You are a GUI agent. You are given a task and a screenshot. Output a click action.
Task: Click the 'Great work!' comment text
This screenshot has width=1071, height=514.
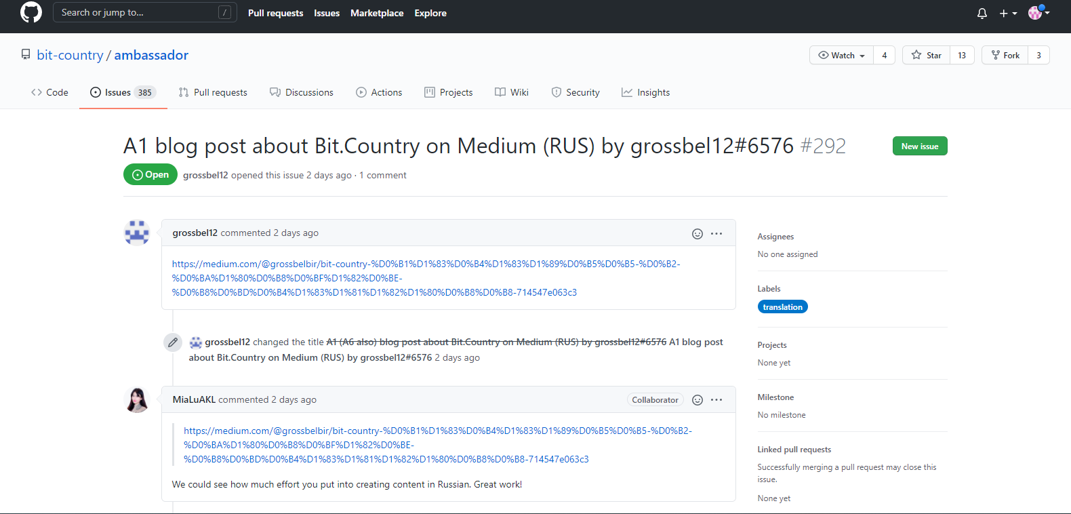[498, 484]
